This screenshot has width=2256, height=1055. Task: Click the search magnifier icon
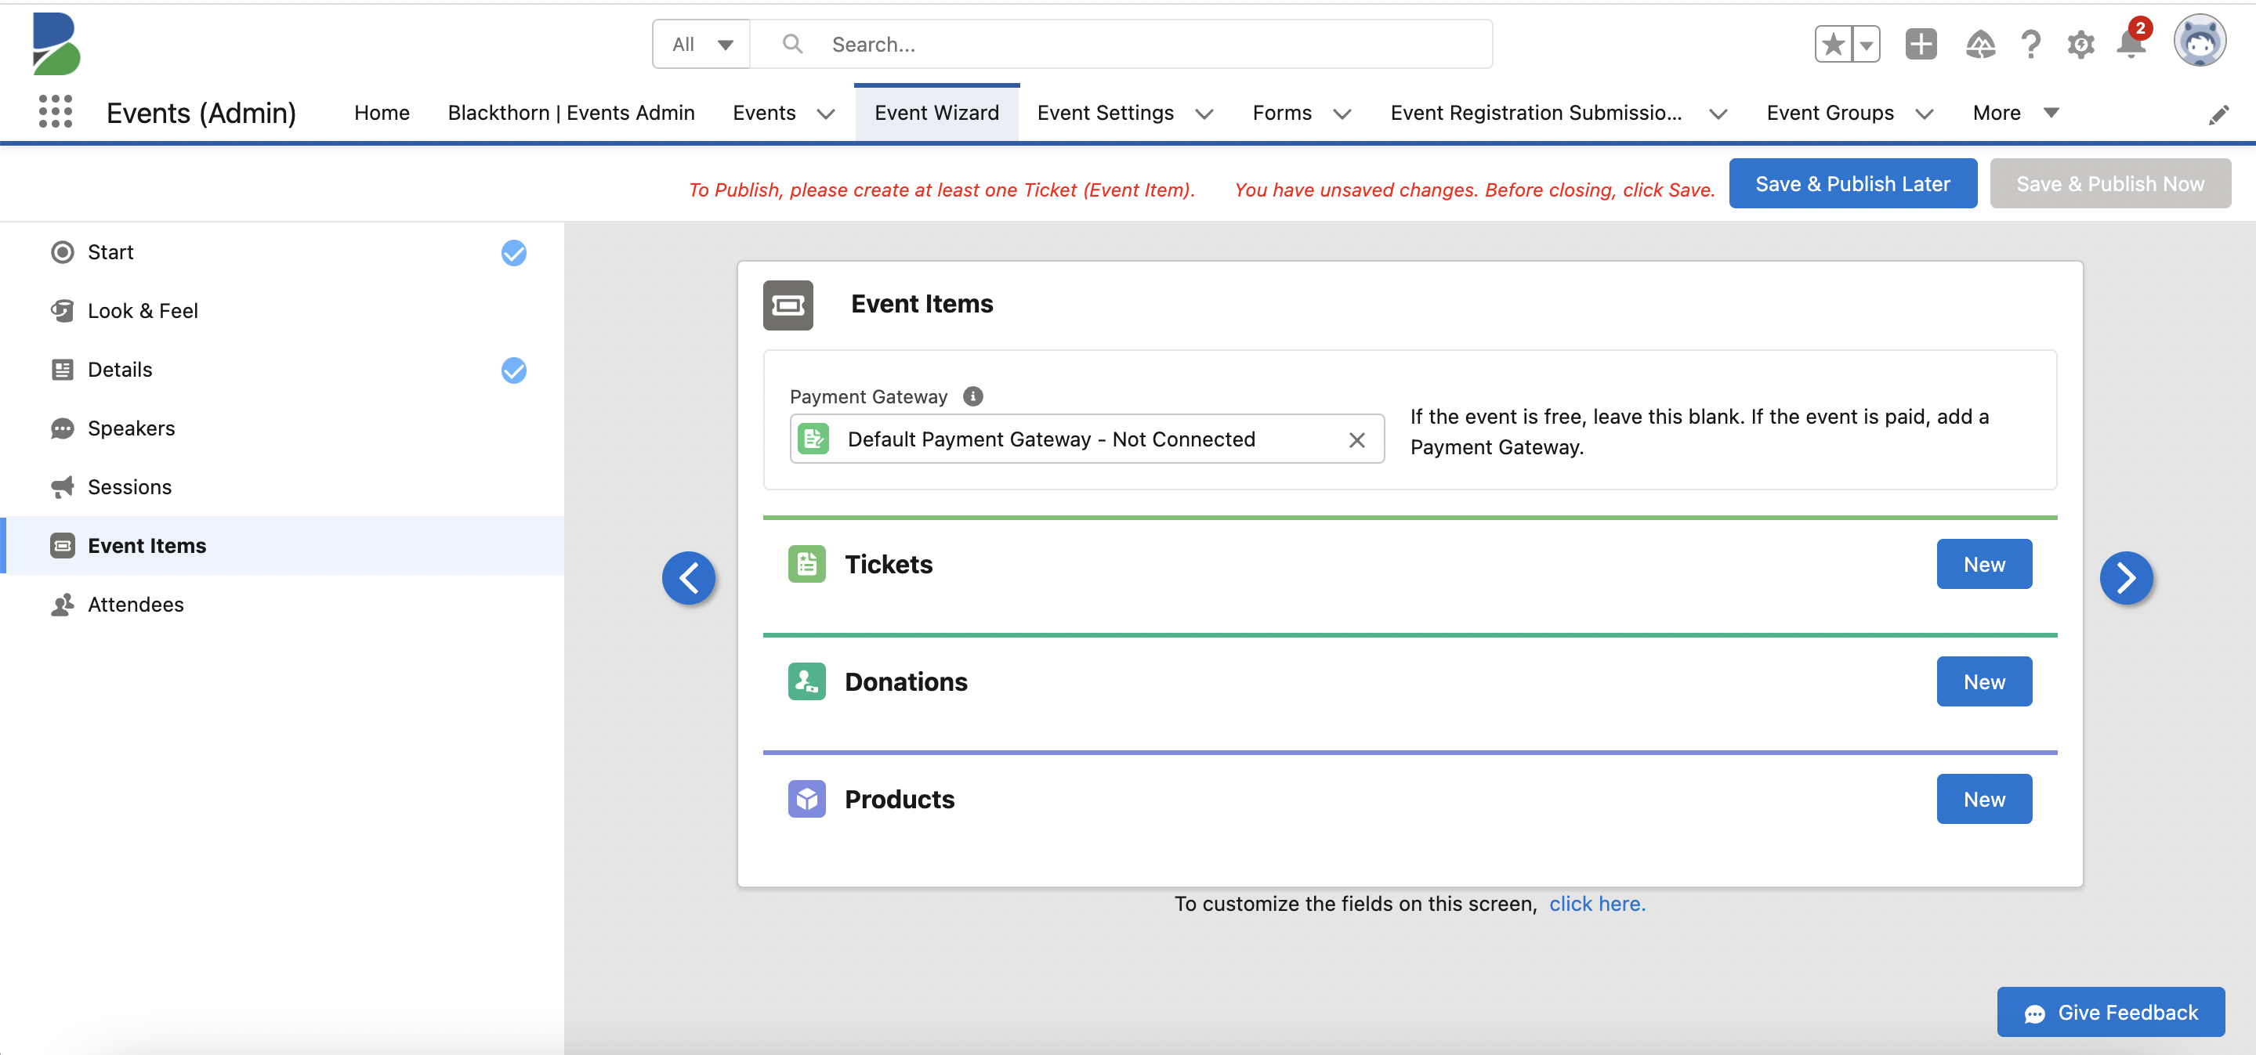[x=791, y=44]
